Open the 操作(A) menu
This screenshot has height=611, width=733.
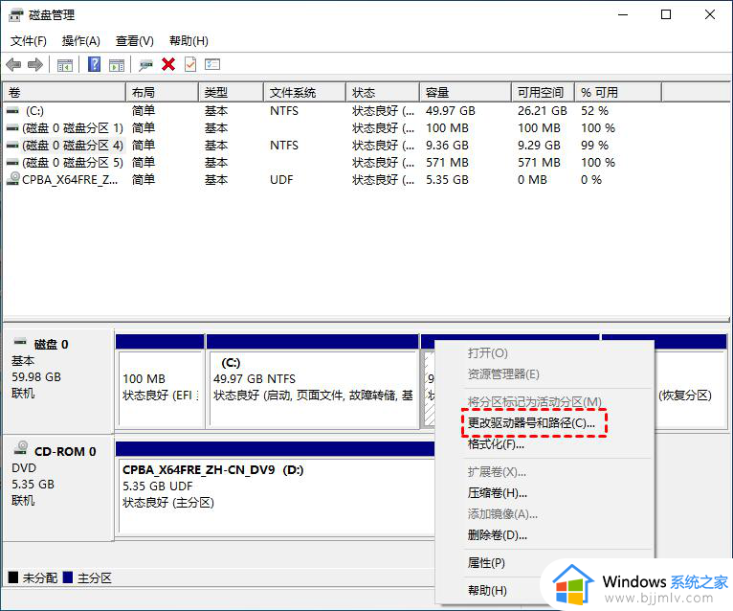(x=81, y=41)
